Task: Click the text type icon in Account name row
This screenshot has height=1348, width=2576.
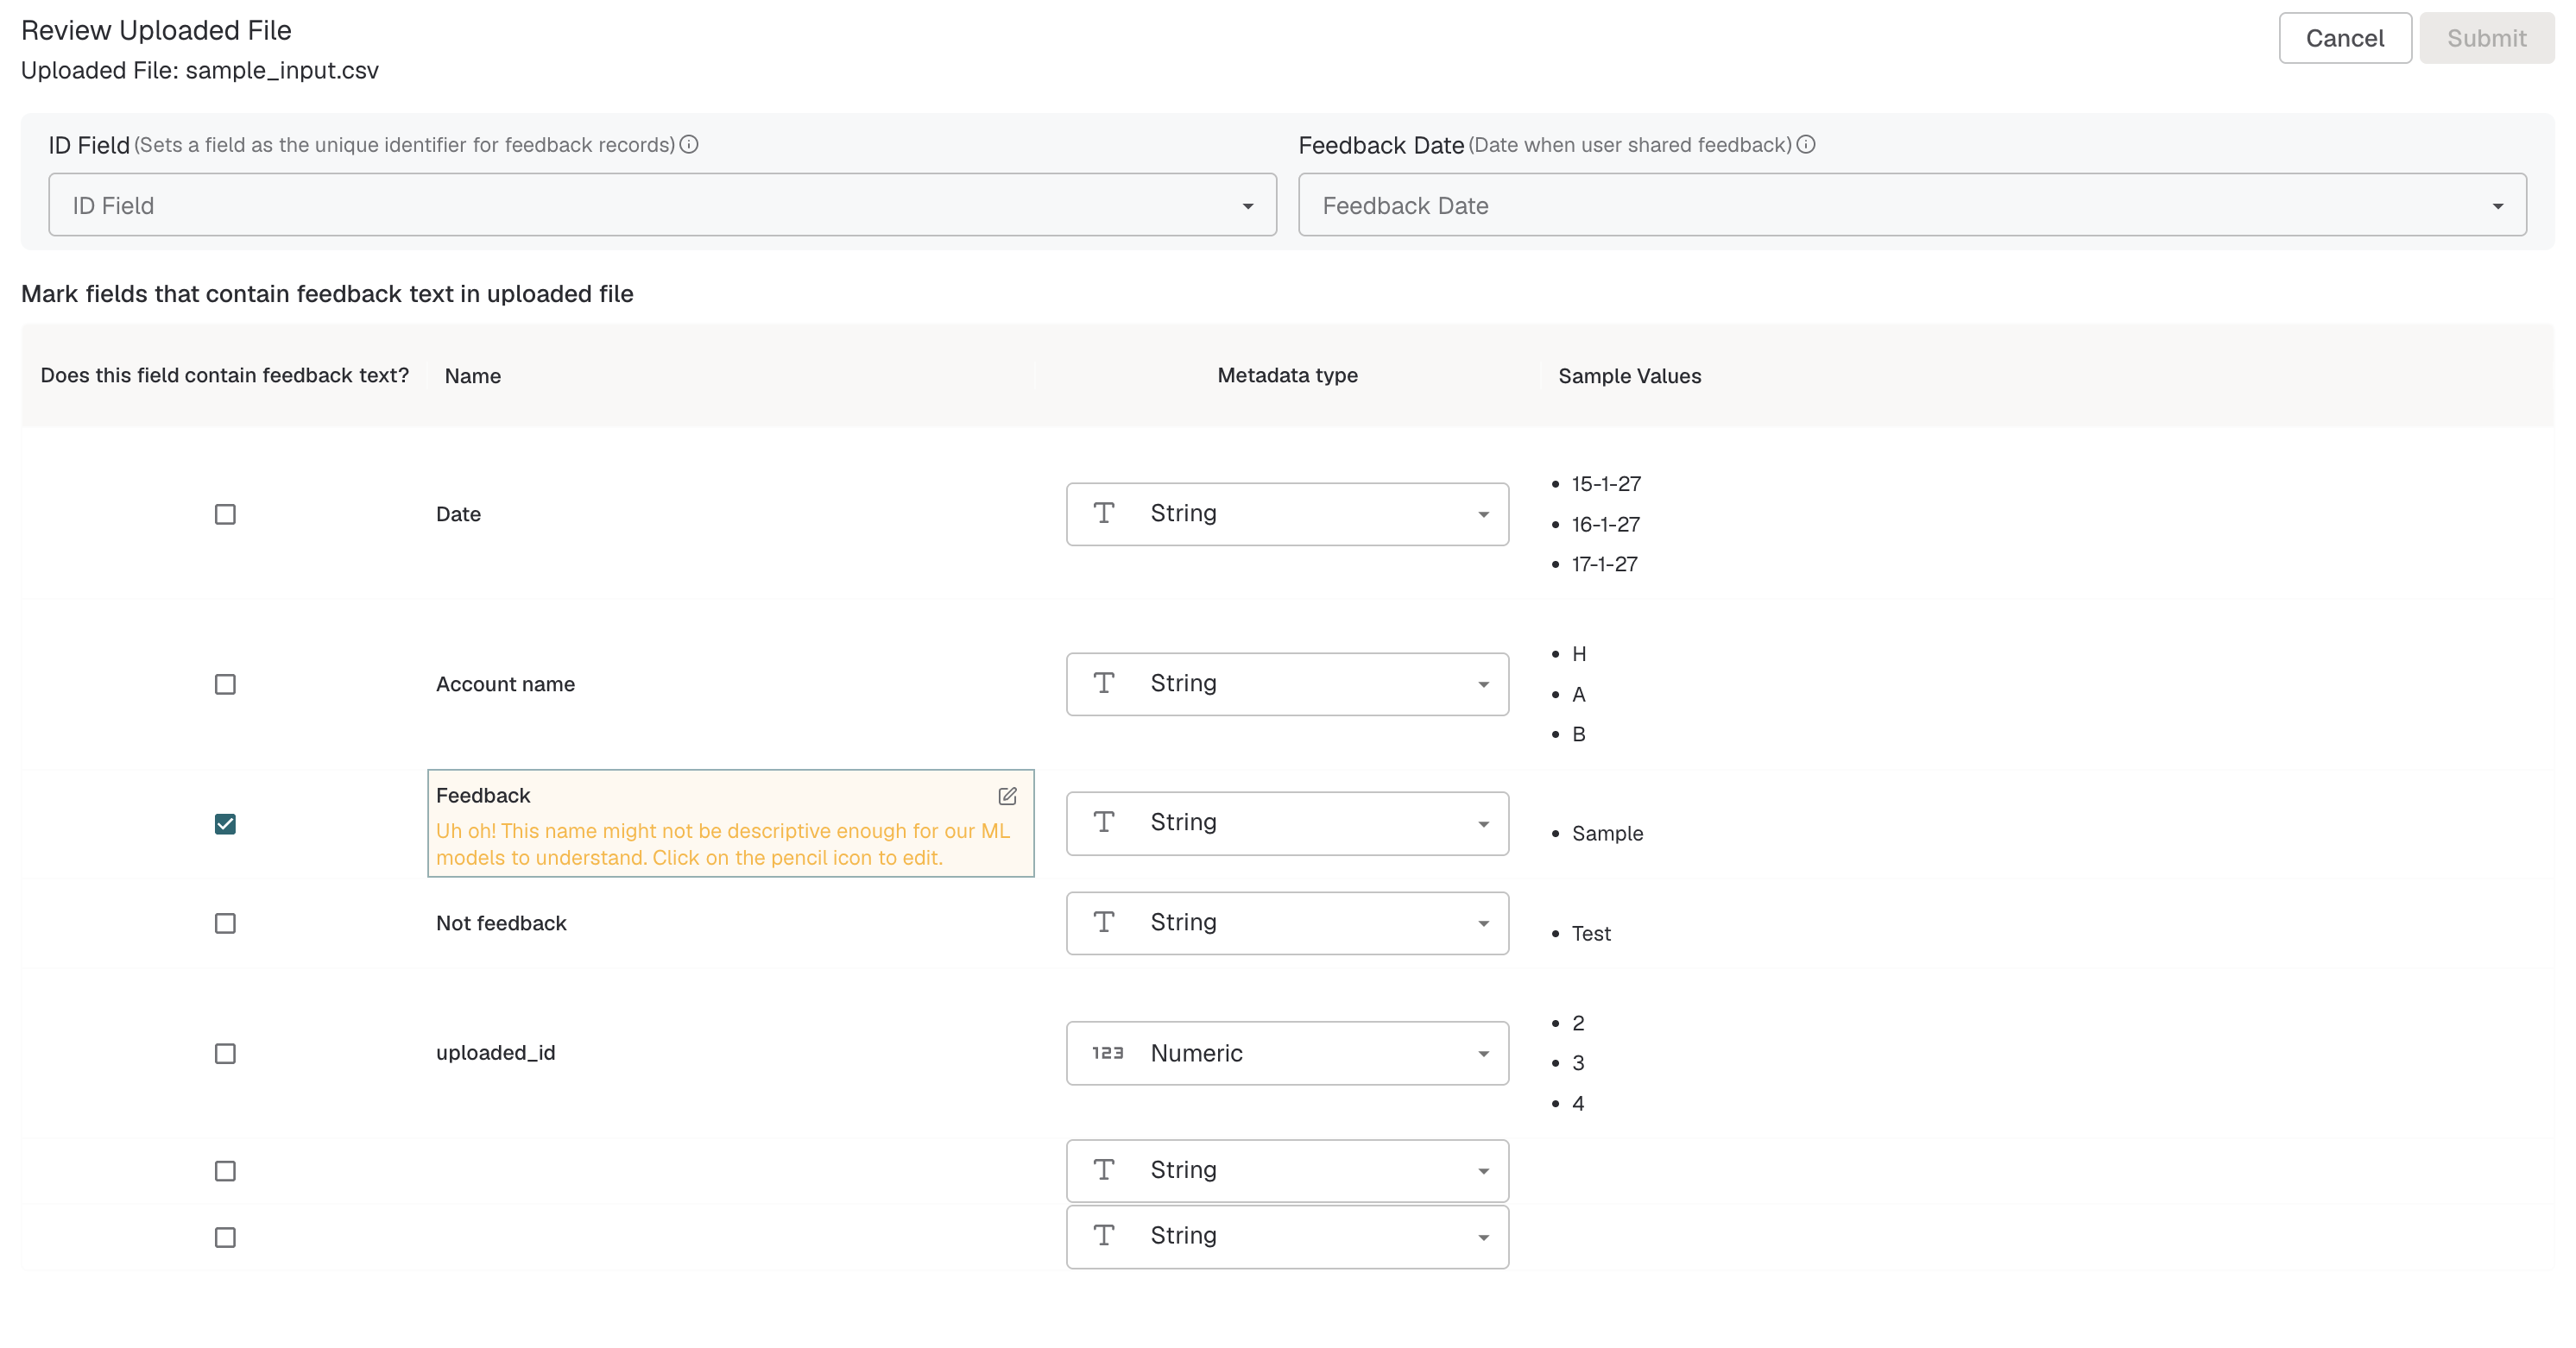Action: point(1104,683)
